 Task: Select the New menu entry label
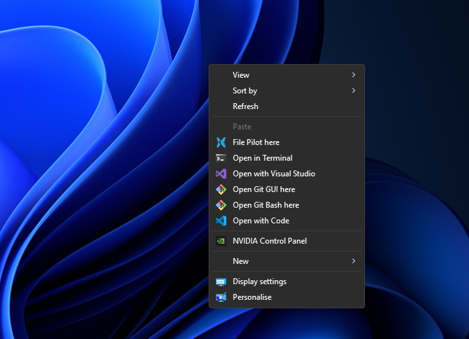click(x=241, y=261)
